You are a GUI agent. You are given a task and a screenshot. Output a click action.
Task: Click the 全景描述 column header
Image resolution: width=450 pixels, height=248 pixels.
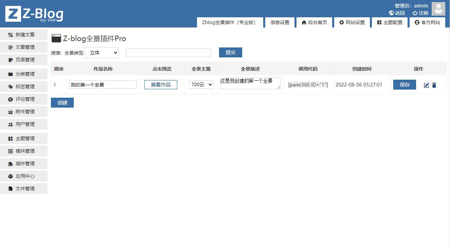point(250,69)
